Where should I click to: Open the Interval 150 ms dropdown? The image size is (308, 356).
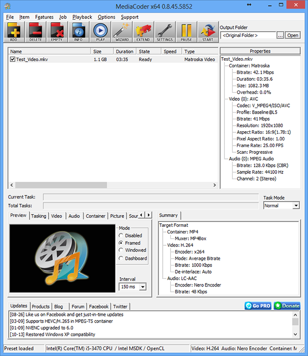point(143,287)
